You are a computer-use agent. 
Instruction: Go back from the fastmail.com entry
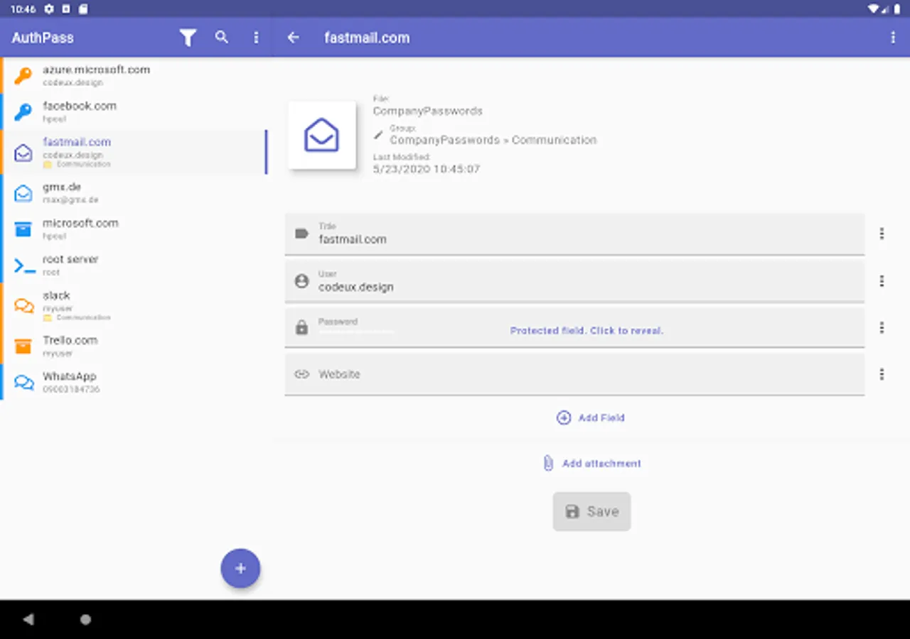tap(293, 38)
